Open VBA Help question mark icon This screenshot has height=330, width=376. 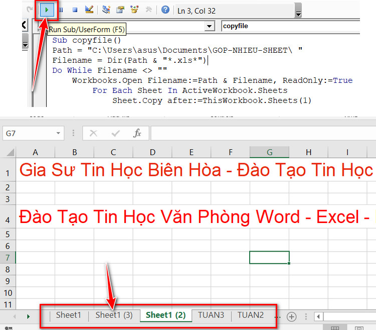pos(165,10)
